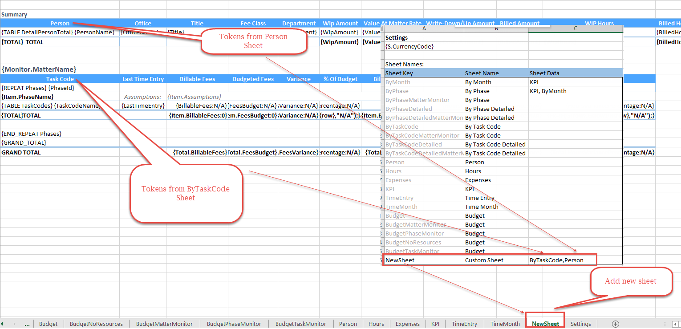This screenshot has height=329, width=681.
Task: Click the Custom Sheet name cell
Action: (484, 260)
